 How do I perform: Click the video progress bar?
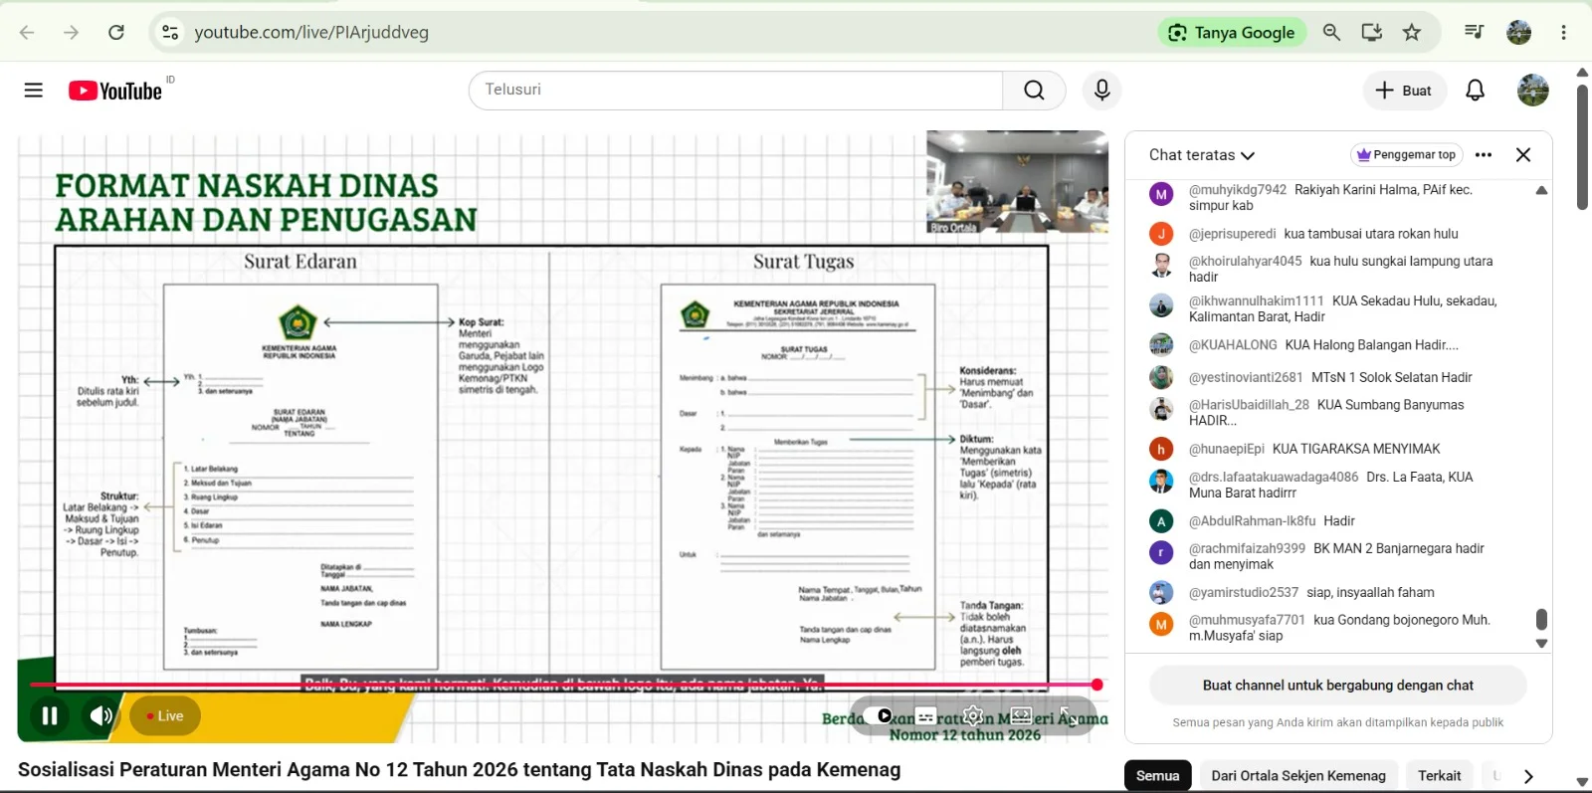coord(562,685)
